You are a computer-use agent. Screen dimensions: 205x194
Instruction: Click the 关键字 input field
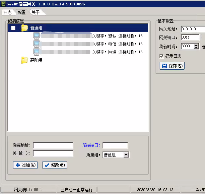click(x=53, y=153)
